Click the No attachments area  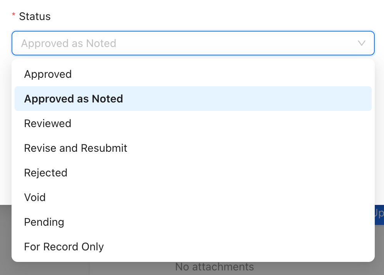[214, 267]
